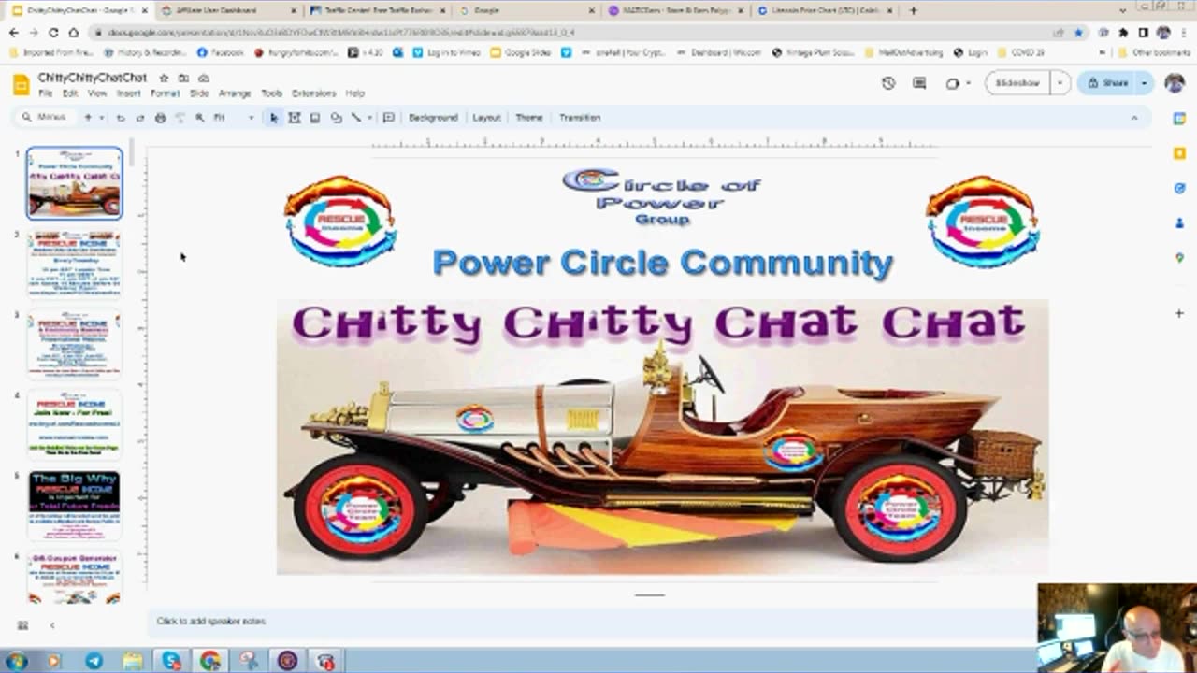Open version history clock icon

(x=888, y=83)
